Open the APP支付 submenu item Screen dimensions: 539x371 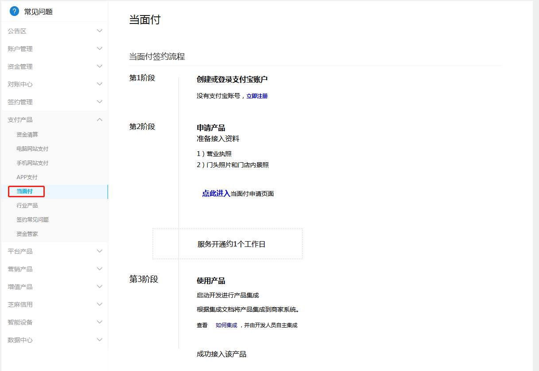tap(27, 177)
